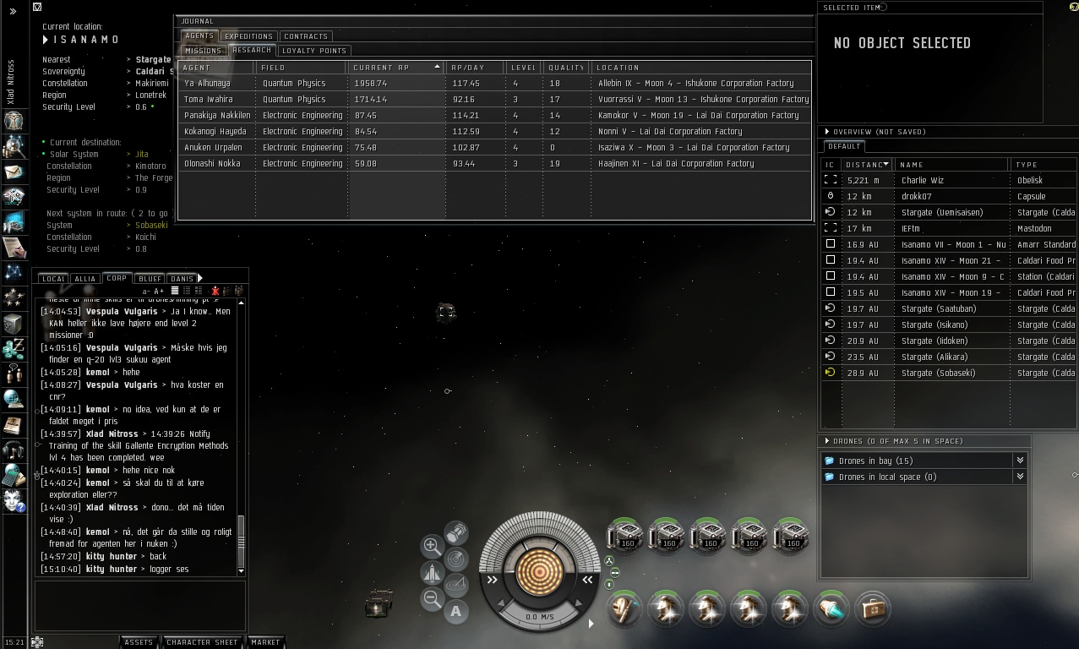The height and width of the screenshot is (649, 1079).
Task: Select Stargate (Sobaseki) overview row
Action: click(949, 373)
